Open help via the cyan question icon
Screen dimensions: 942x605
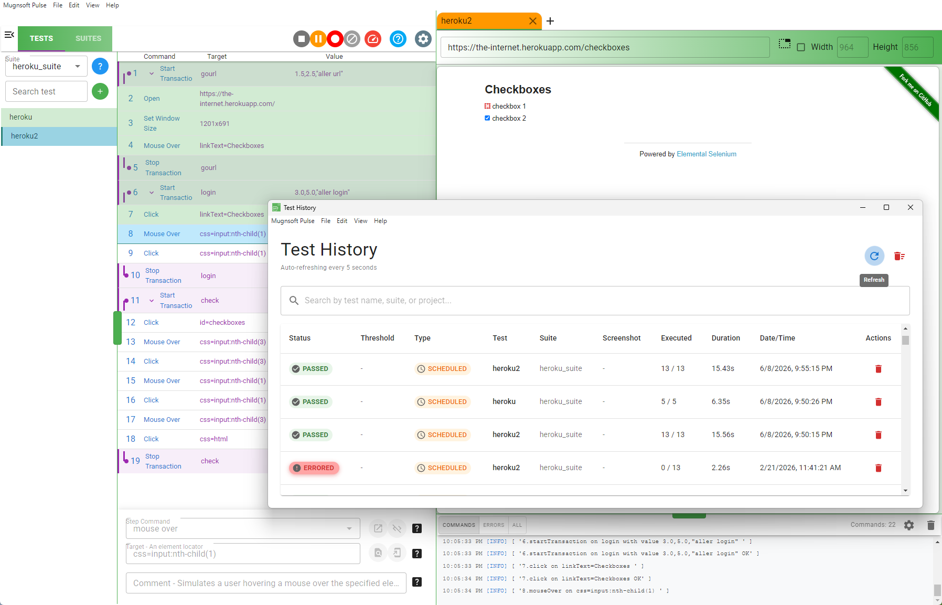click(398, 39)
